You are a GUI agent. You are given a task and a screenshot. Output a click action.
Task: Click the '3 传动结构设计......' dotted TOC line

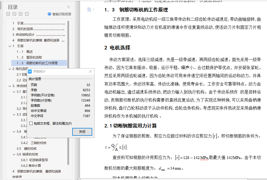click(39, 35)
